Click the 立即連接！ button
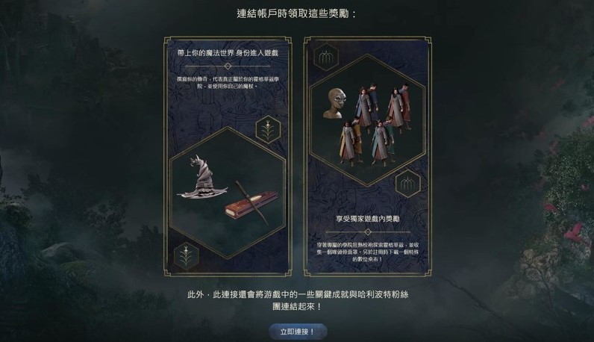This screenshot has width=594, height=342. pyautogui.click(x=298, y=332)
